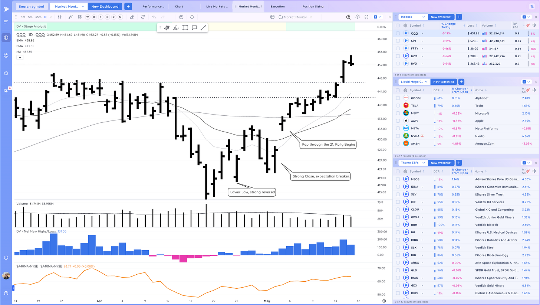Select the 5m timeframe button
Image resolution: width=540 pixels, height=305 pixels.
tap(30, 17)
